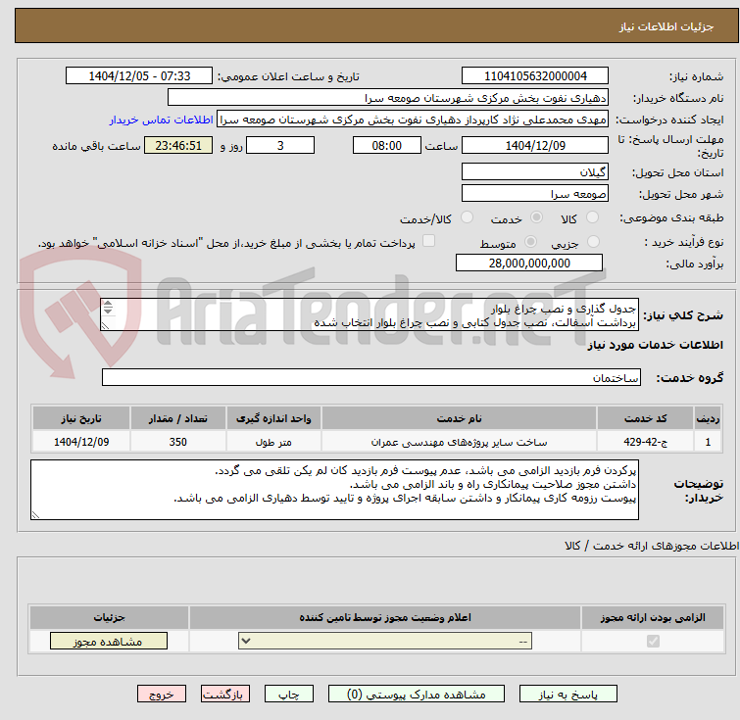Click 'واحد اندازه گیری' column header

click(x=273, y=418)
